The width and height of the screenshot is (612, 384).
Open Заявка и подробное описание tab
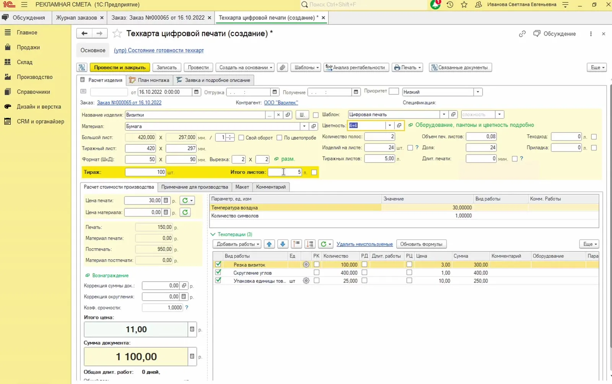[213, 80]
